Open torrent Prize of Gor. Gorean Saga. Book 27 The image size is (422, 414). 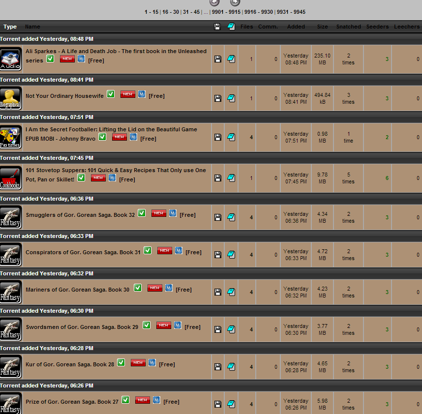pos(72,402)
